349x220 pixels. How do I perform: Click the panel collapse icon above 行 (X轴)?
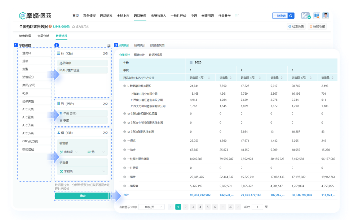(x=109, y=45)
